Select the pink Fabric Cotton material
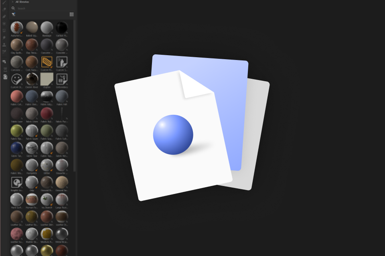Viewport: 385px width, 256px height. [17, 96]
